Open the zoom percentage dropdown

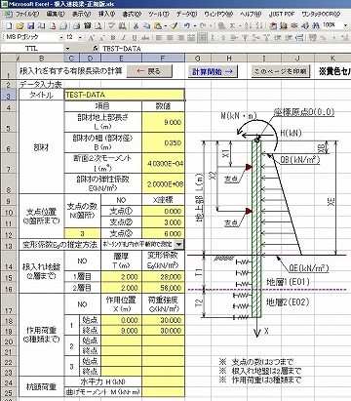pyautogui.click(x=345, y=25)
